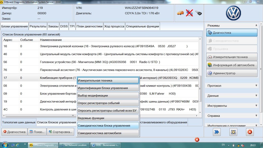The height and width of the screenshot is (148, 263).
Task: Choose Ведомые функции menu item
Action: tap(108, 118)
